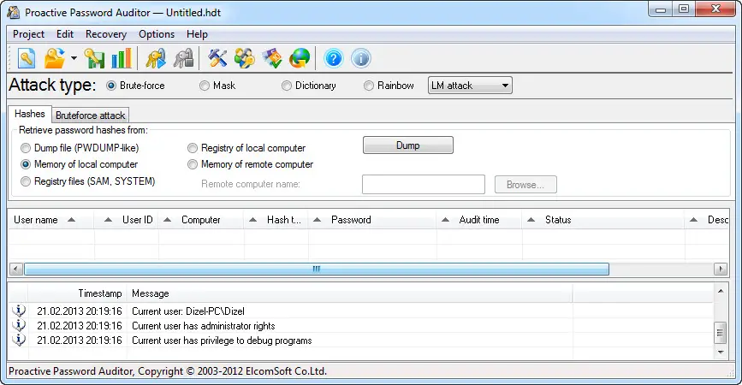Select 'privilege to debug programs' log message

click(x=222, y=341)
